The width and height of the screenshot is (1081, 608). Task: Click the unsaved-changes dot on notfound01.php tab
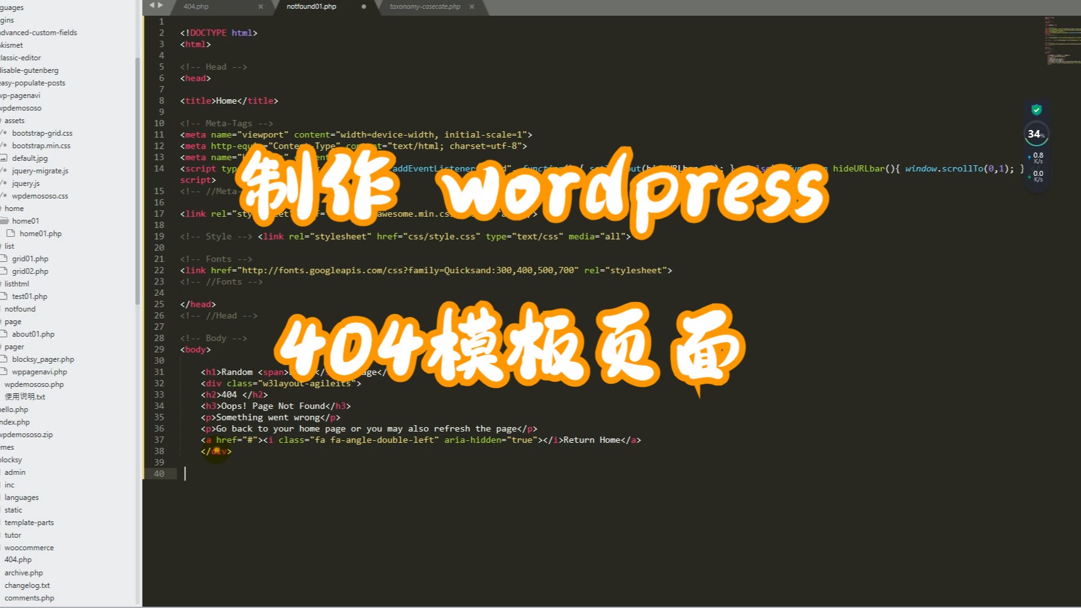point(363,5)
